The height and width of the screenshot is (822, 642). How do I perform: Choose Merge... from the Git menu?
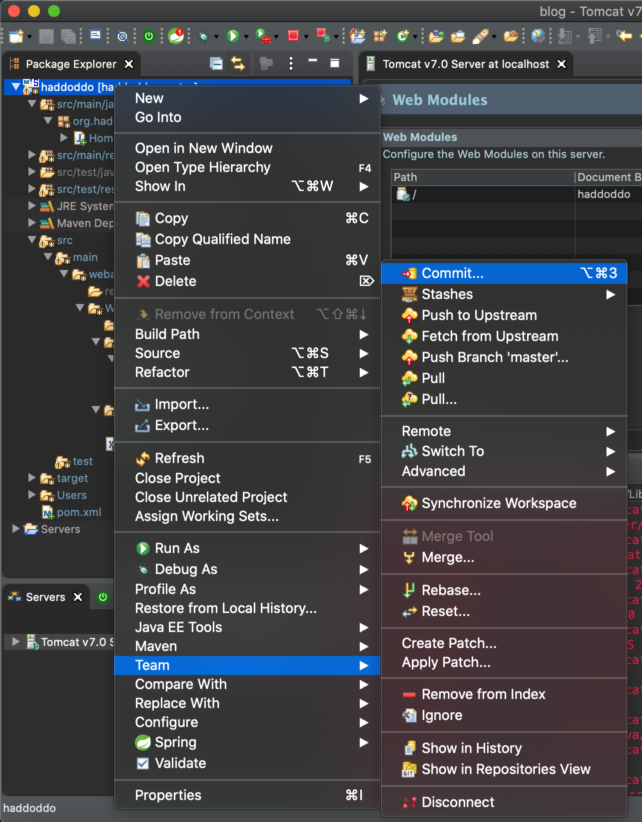pos(504,557)
